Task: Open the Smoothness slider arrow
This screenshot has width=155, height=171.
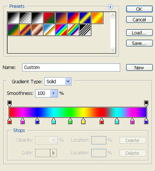Action: [x=54, y=93]
